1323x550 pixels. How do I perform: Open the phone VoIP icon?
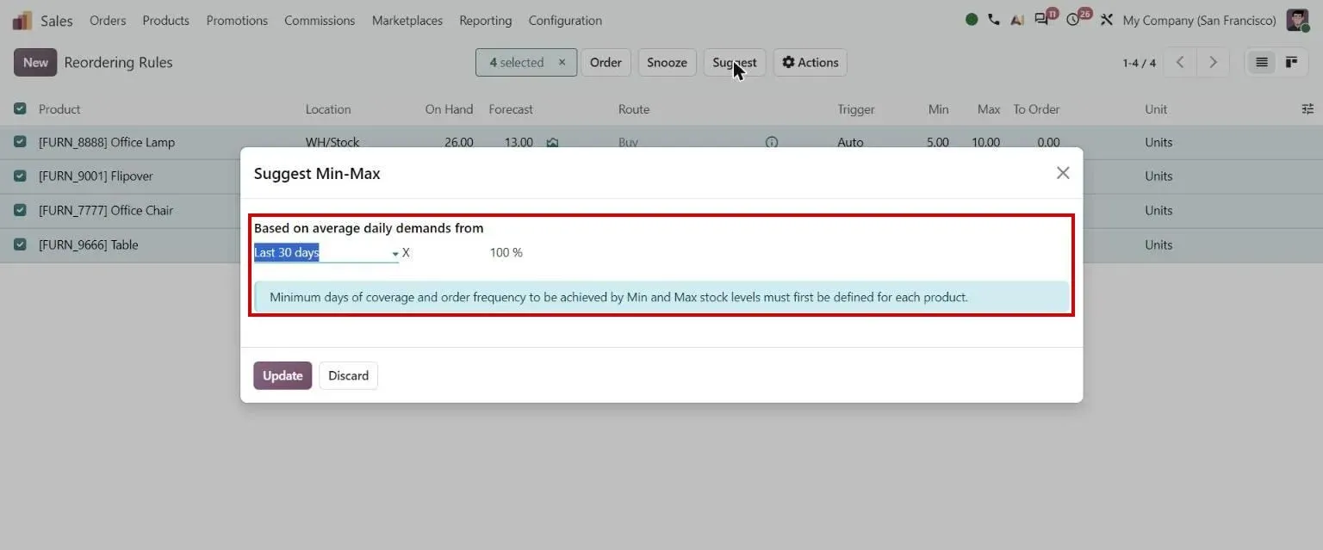click(x=994, y=20)
